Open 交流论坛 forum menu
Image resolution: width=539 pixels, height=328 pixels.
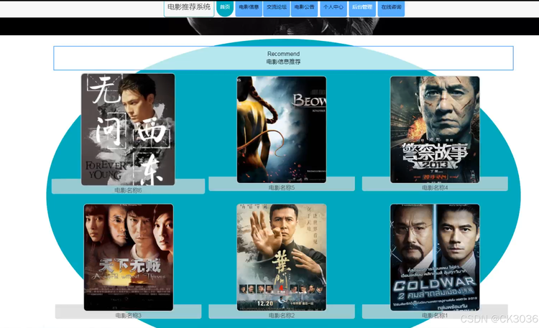[277, 8]
